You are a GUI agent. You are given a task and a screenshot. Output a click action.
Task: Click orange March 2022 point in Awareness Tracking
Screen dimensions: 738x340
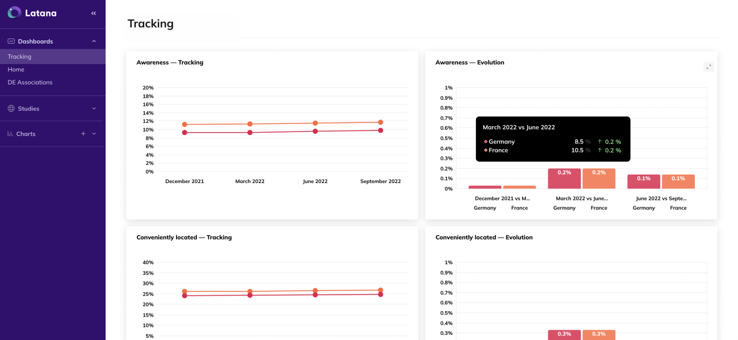click(250, 124)
